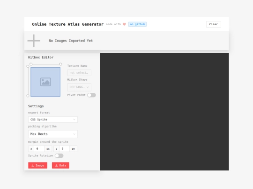Click the heart icon in the header
The height and width of the screenshot is (189, 253).
tap(124, 24)
